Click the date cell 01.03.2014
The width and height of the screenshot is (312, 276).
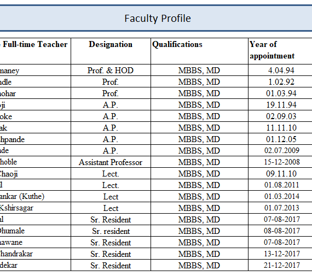click(x=280, y=197)
